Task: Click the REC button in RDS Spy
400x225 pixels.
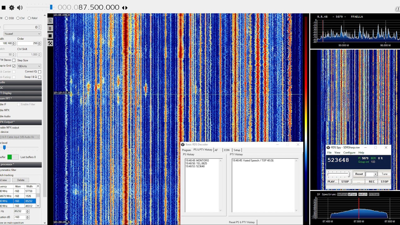Action: [x=372, y=182]
